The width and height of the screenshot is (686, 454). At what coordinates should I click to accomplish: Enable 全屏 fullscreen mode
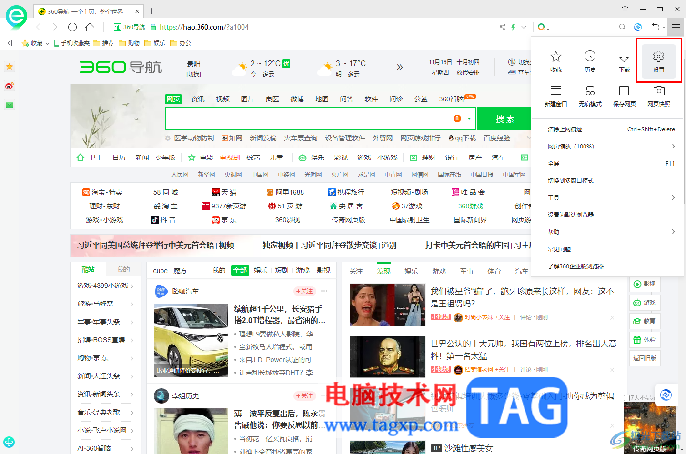[x=554, y=163]
